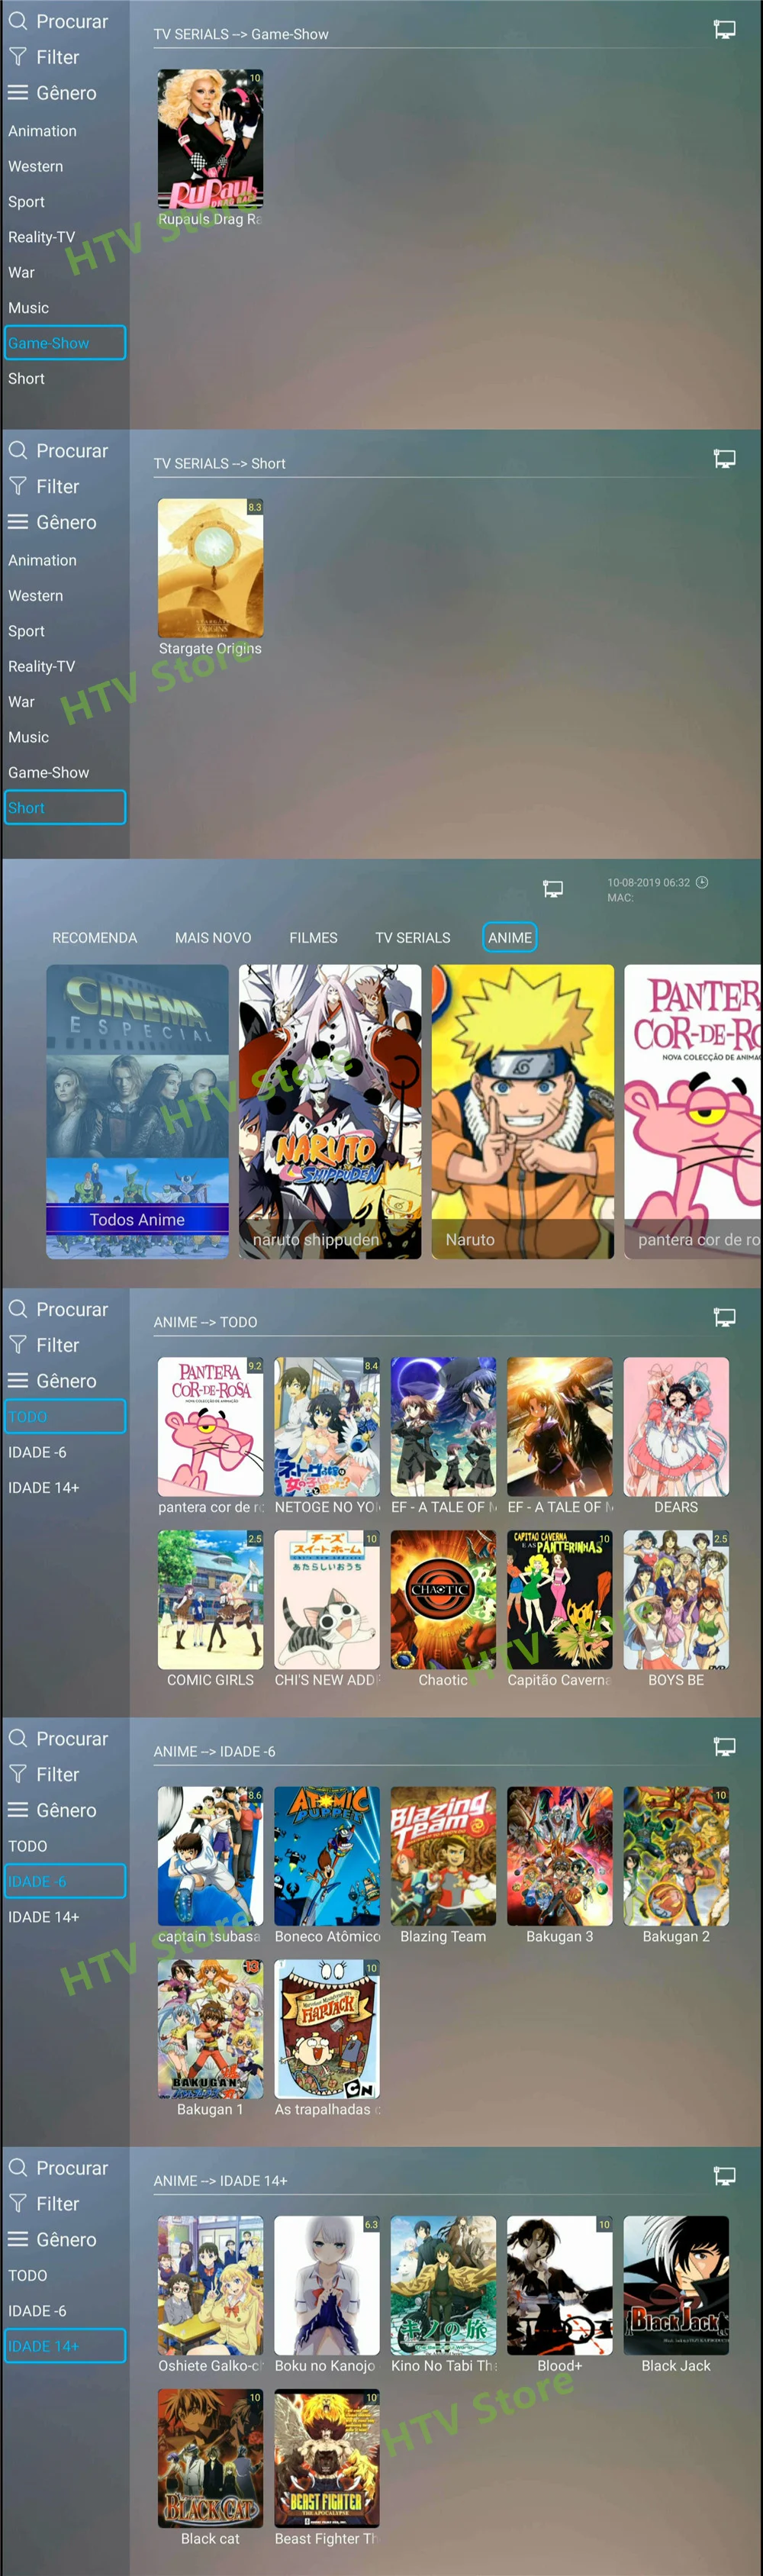Click the search magnifier icon on ANIME TODO screen
The width and height of the screenshot is (763, 2576).
[17, 1308]
